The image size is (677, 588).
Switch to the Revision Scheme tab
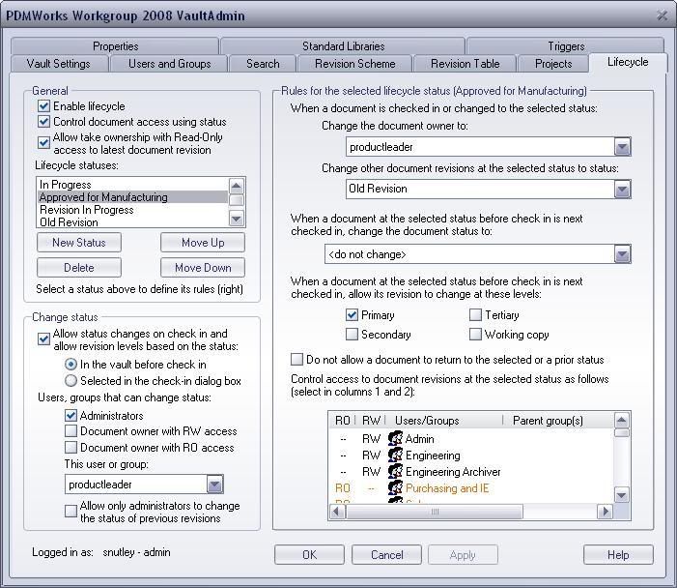(354, 64)
